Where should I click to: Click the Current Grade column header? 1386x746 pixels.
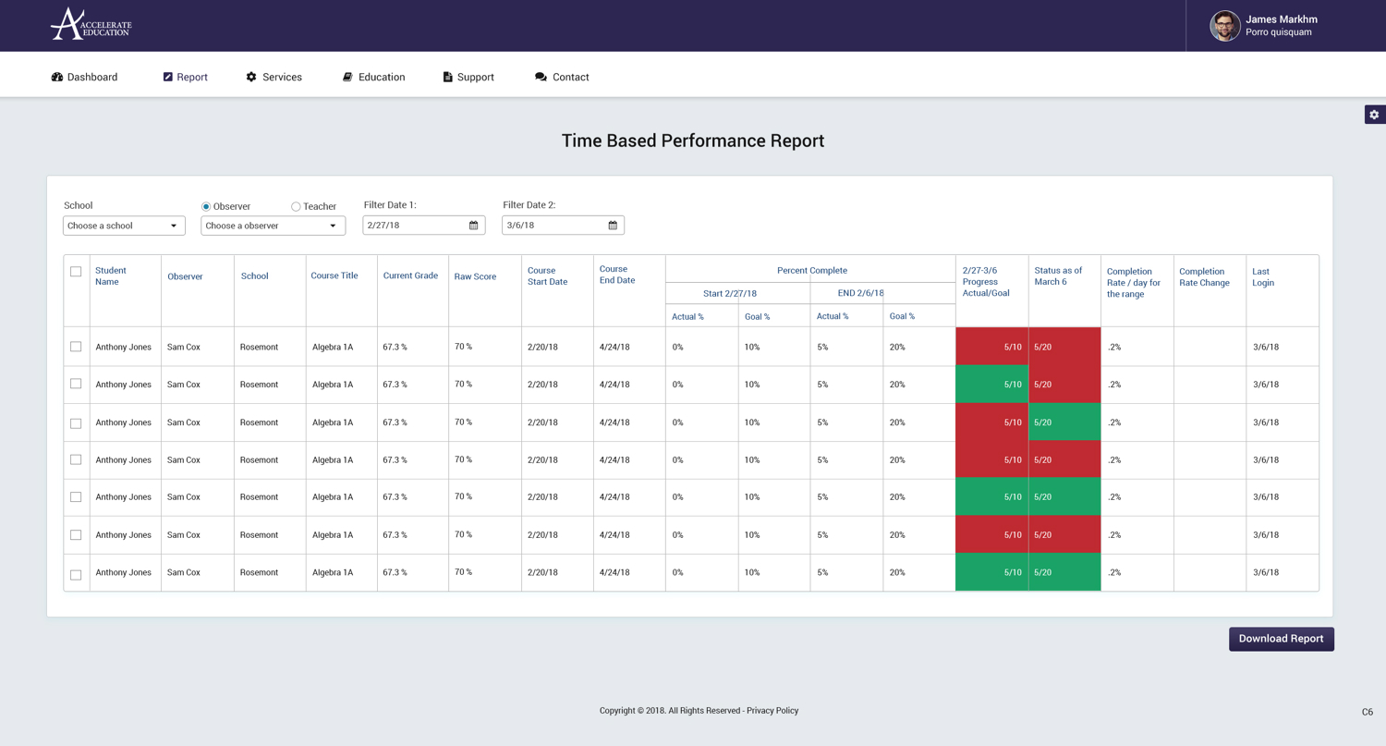pyautogui.click(x=410, y=275)
